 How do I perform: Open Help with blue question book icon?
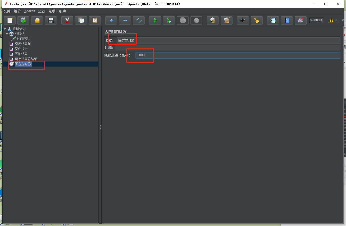click(287, 20)
